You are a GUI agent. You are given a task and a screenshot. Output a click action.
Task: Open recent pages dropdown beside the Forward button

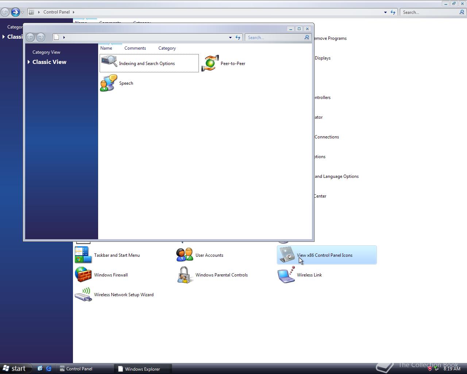click(x=22, y=12)
